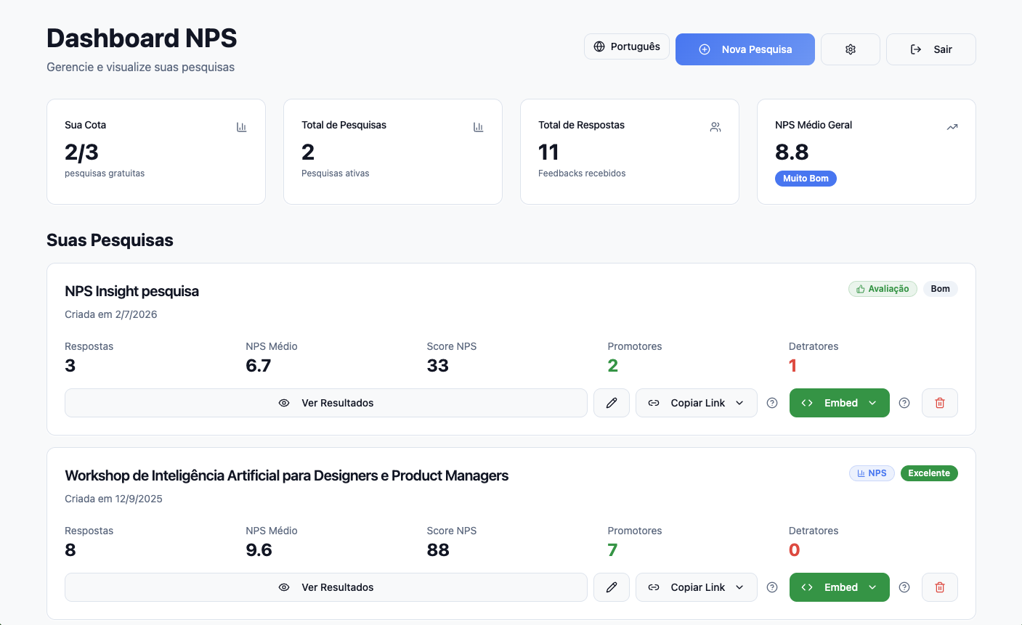
Task: Expand Copiar Link dropdown for NPS Insight pesquisa
Action: click(x=697, y=403)
